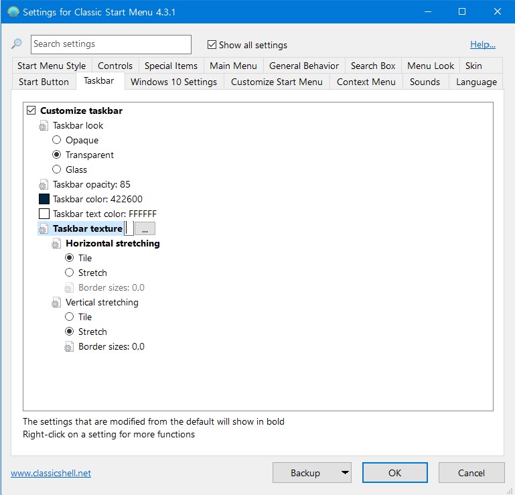Image resolution: width=515 pixels, height=495 pixels.
Task: Open the Start Menu Style tab
Action: (x=52, y=66)
